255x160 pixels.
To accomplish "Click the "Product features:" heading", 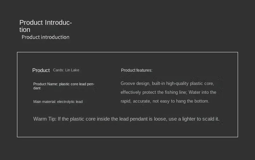I will [136, 70].
